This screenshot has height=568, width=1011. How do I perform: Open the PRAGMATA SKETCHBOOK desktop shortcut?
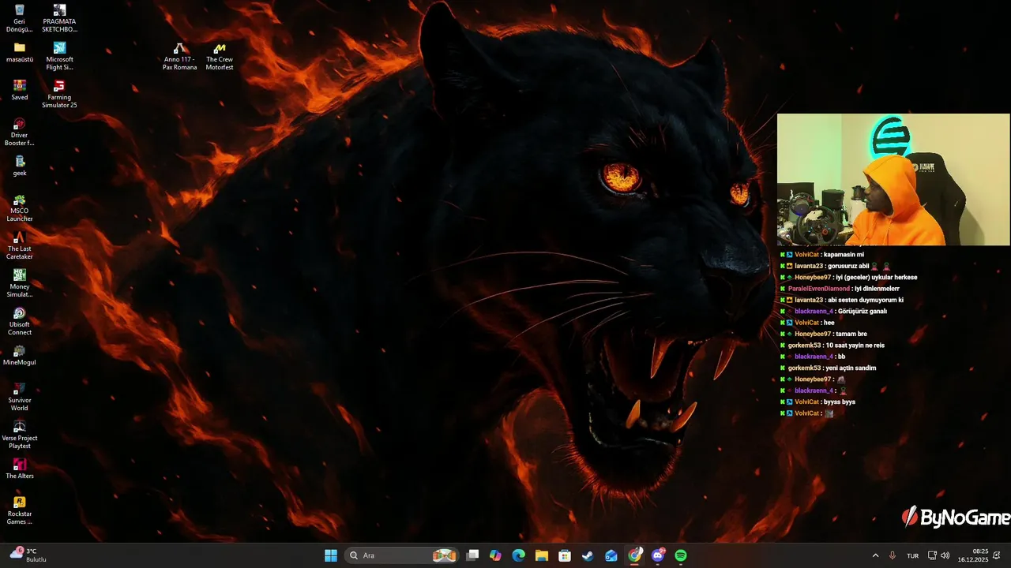coord(59,18)
